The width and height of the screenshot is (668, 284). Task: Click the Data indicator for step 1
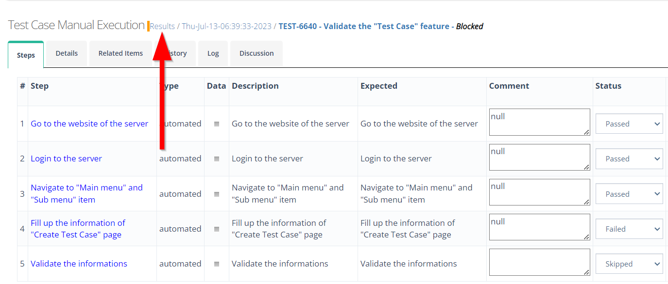click(217, 124)
